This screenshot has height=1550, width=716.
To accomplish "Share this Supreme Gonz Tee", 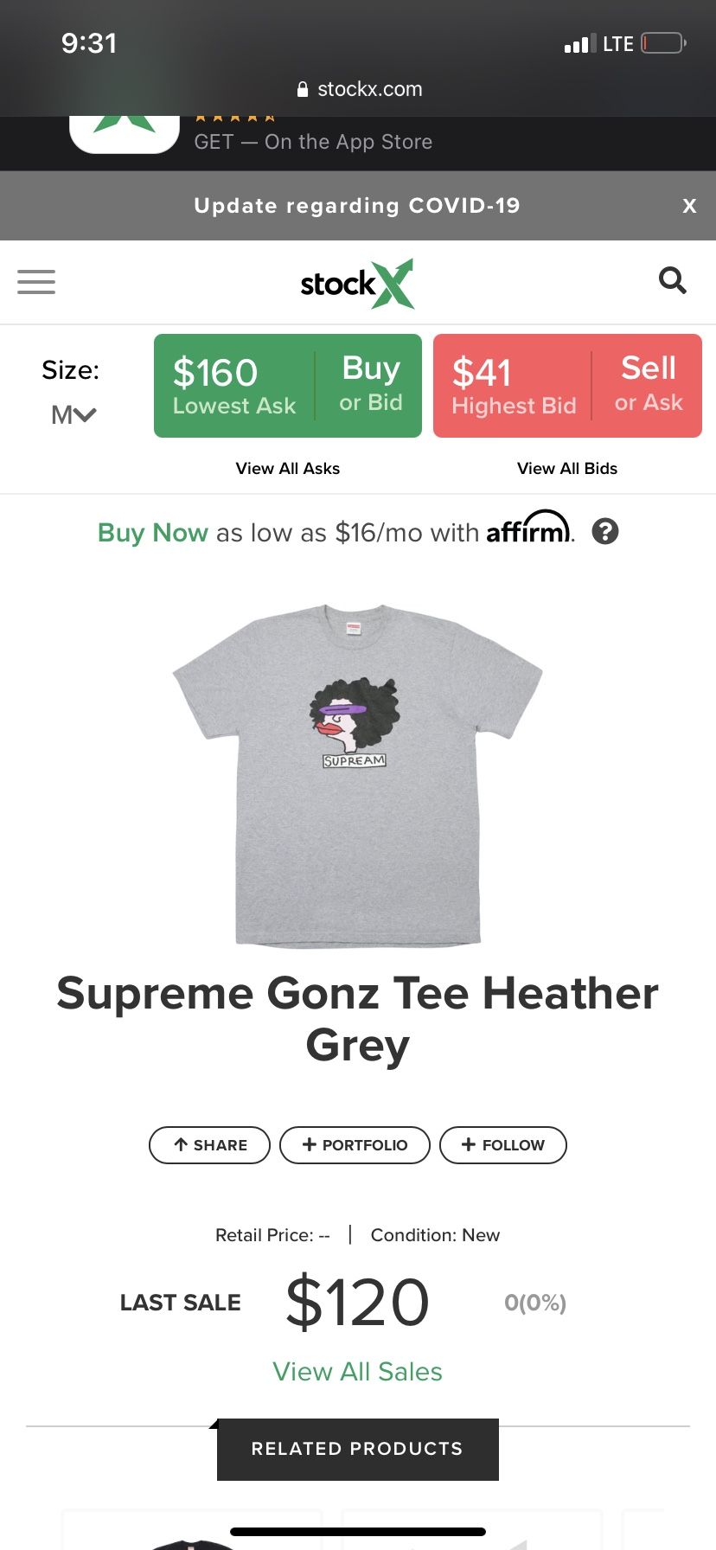I will tap(210, 1145).
